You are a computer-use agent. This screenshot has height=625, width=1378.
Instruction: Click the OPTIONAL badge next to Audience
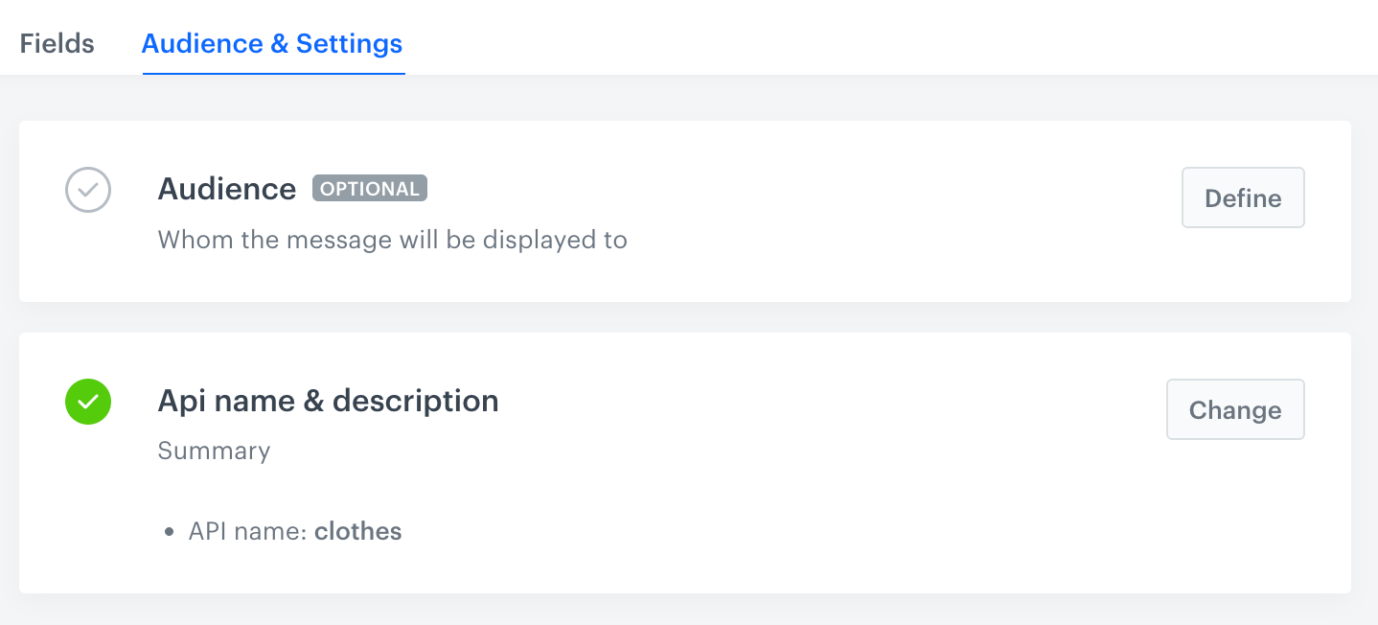click(x=369, y=188)
